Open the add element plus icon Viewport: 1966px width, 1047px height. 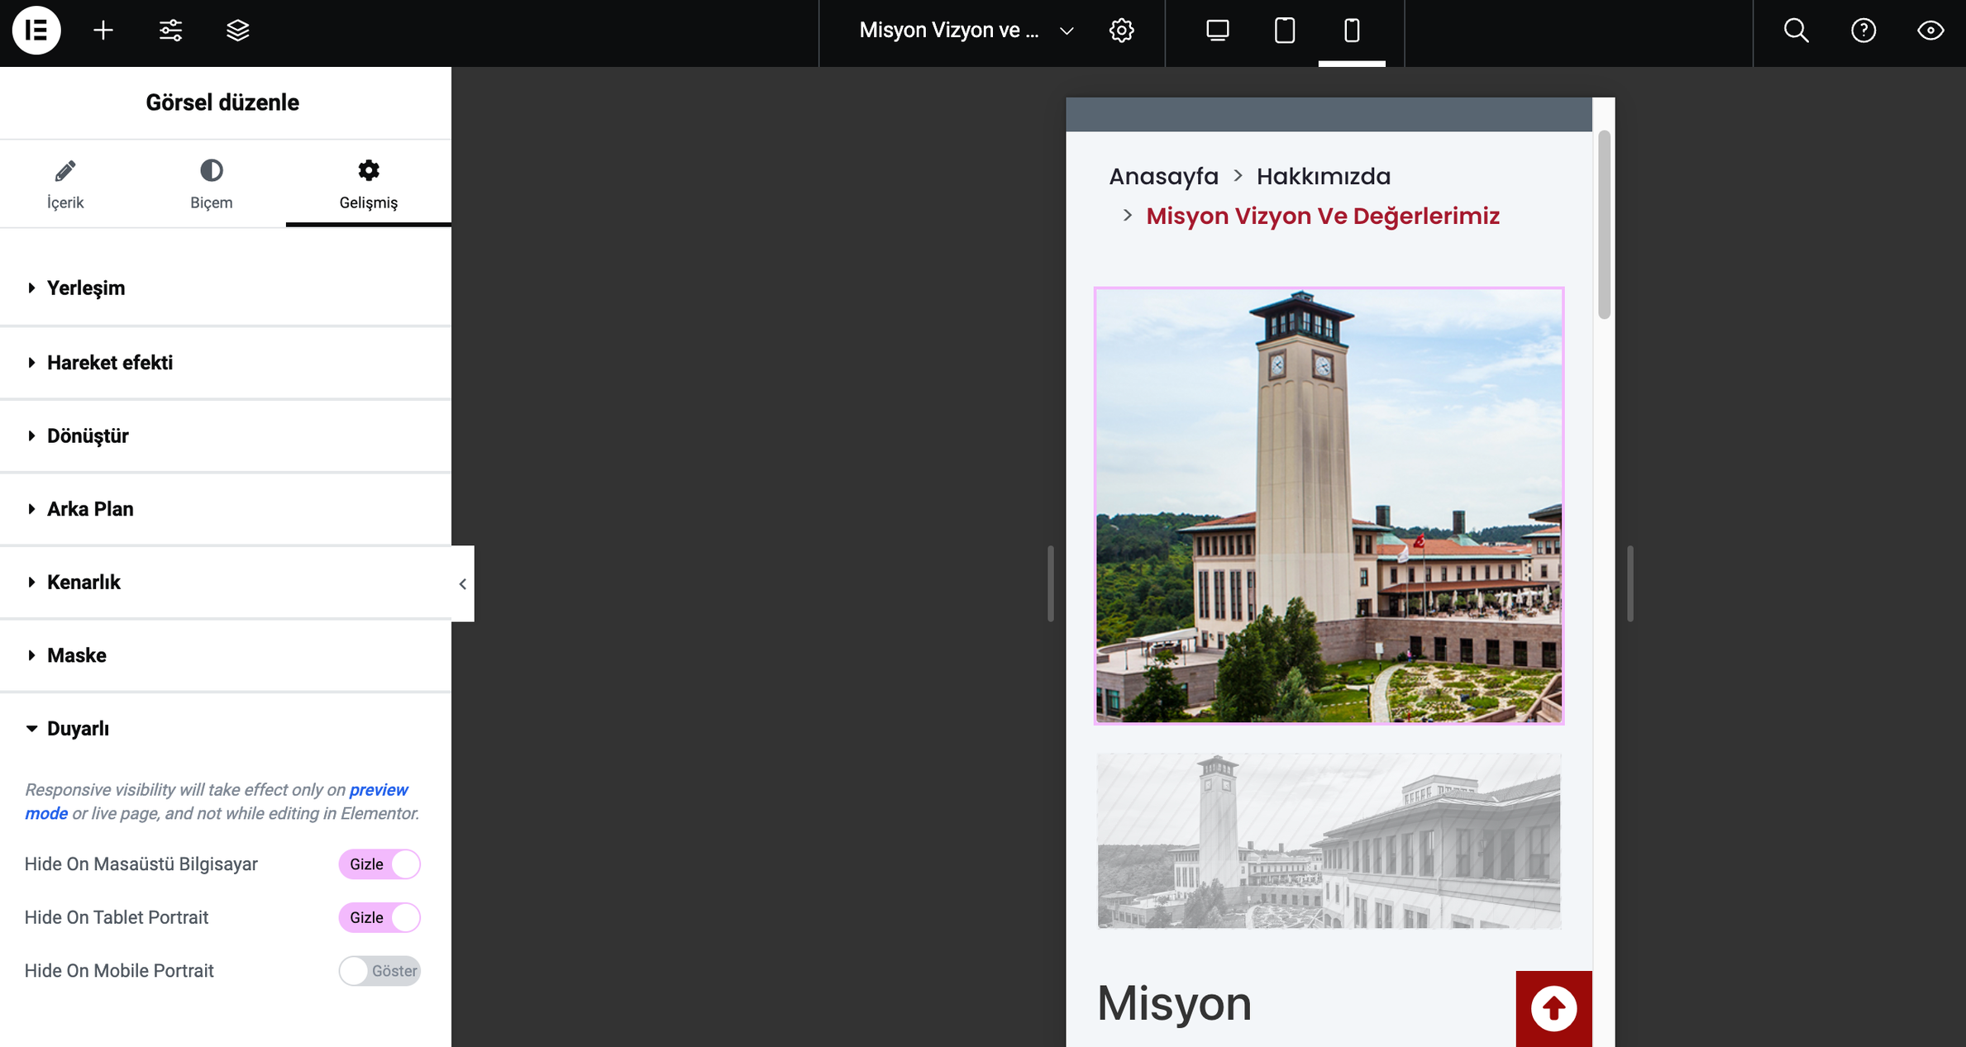(x=103, y=31)
